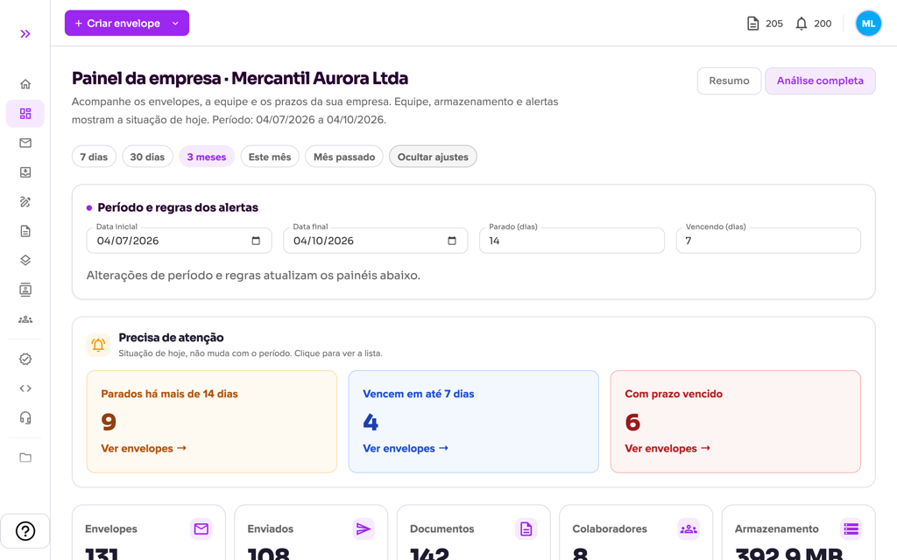The image size is (897, 560).
Task: Open the document page icon in sidebar
Action: pos(25,231)
